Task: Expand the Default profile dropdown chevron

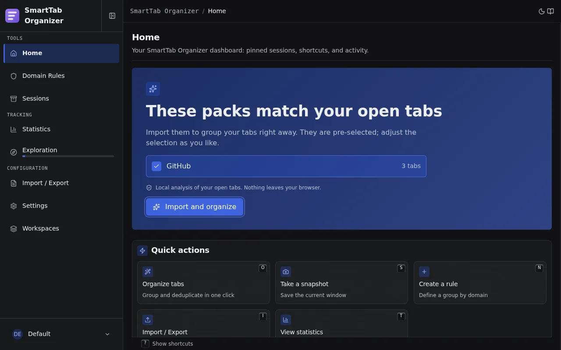Action: [107, 334]
